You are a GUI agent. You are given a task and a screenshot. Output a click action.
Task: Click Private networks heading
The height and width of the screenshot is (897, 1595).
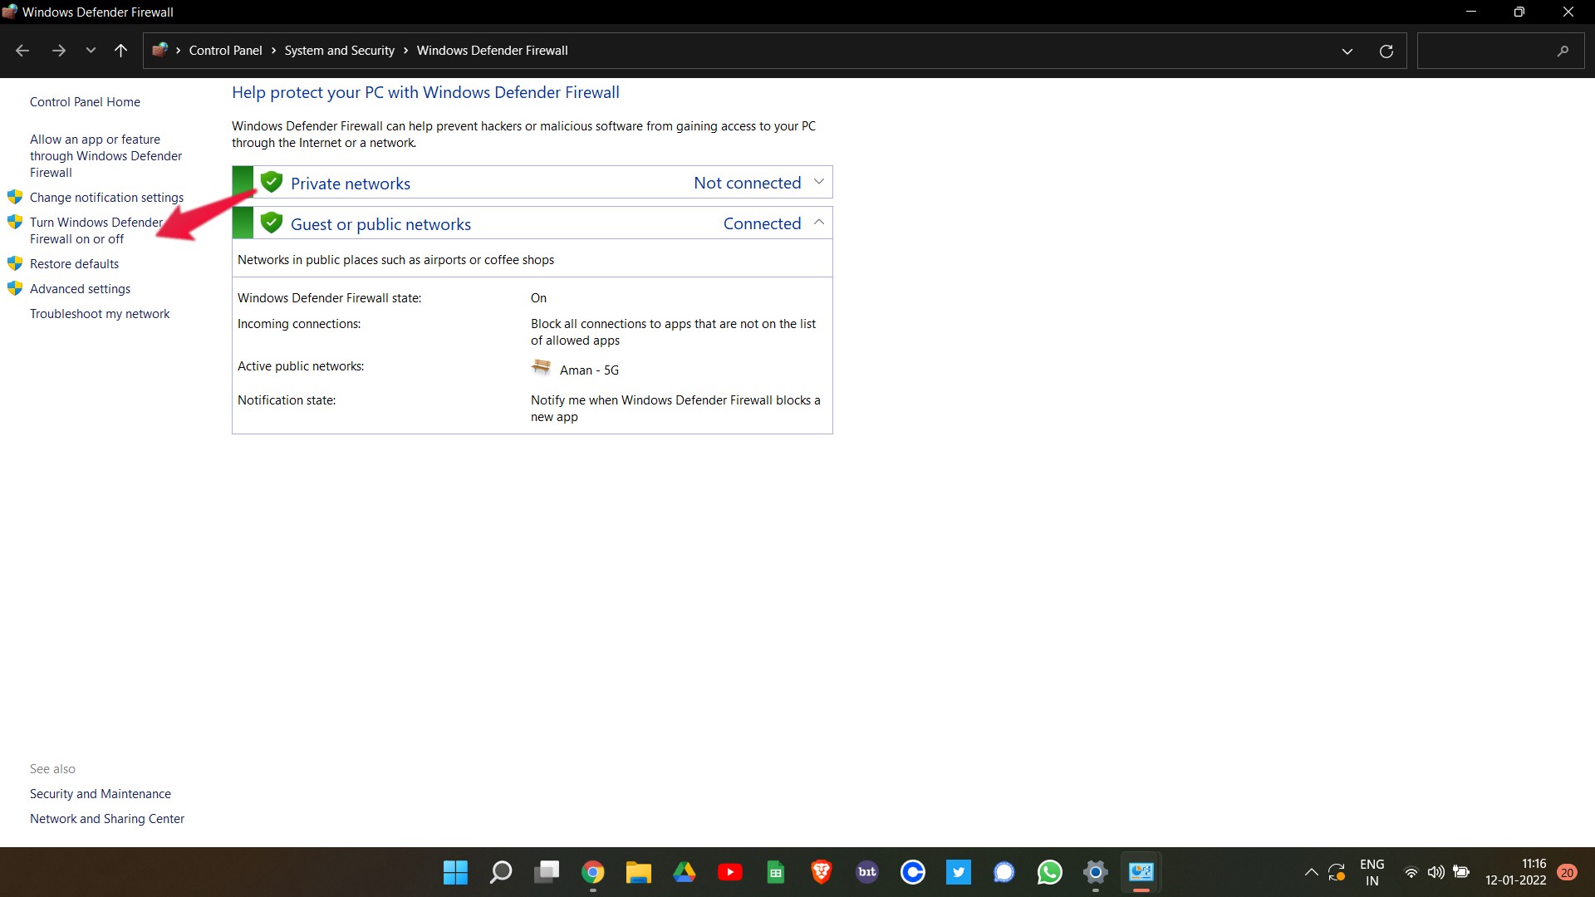pyautogui.click(x=350, y=184)
